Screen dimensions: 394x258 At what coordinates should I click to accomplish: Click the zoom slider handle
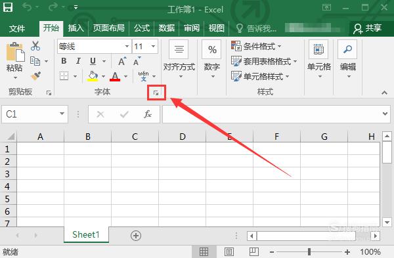(309, 251)
